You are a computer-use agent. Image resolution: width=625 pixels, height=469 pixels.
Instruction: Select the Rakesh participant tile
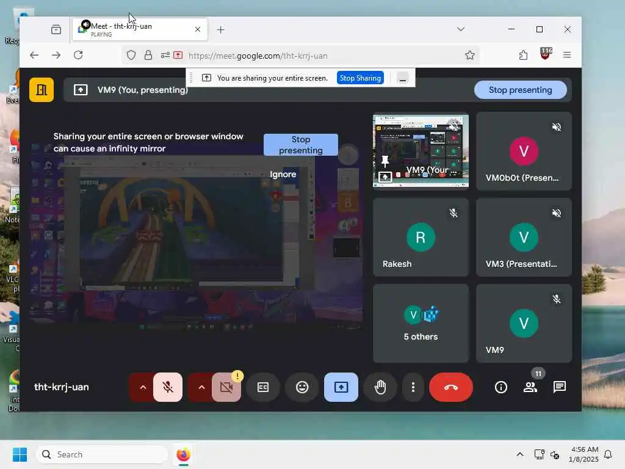(421, 238)
